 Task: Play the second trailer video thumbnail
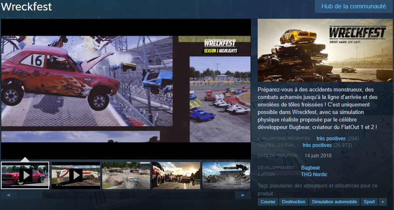(75, 175)
